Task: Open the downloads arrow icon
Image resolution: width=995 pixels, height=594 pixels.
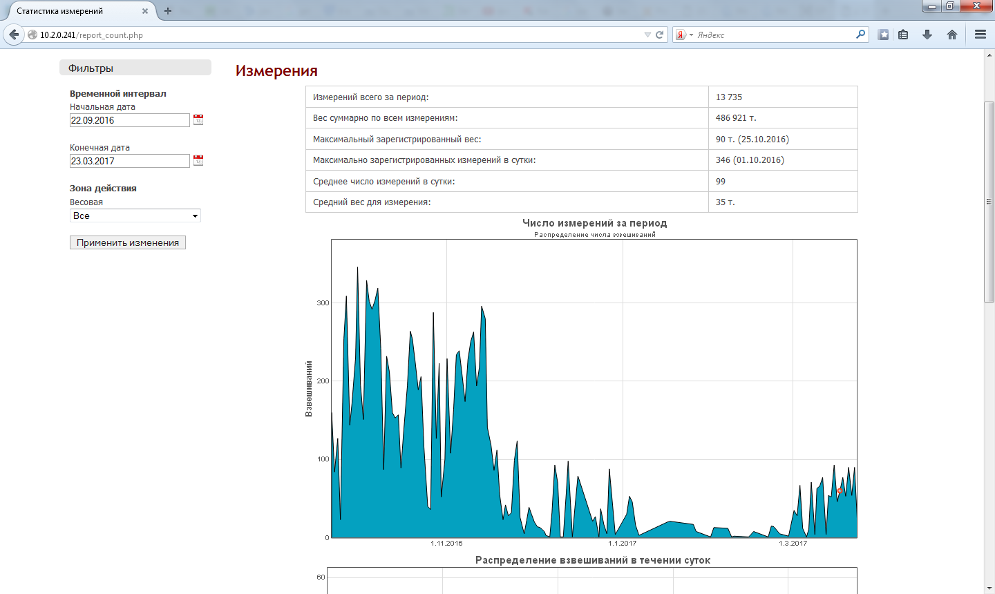Action: 927,35
